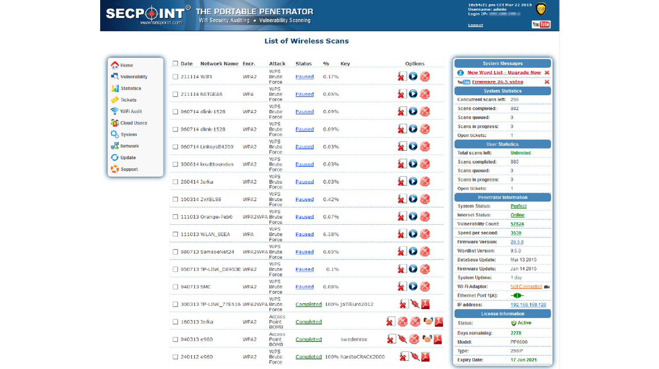Dismiss the New Word List system message
The image size is (659, 369).
pos(547,72)
